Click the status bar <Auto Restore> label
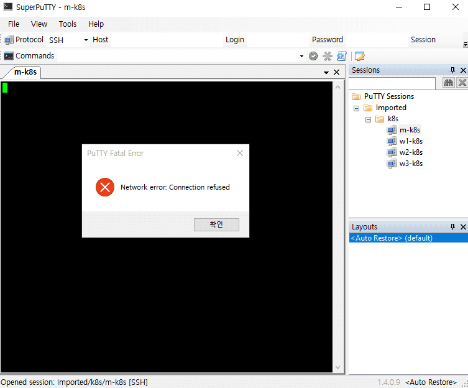 431,382
